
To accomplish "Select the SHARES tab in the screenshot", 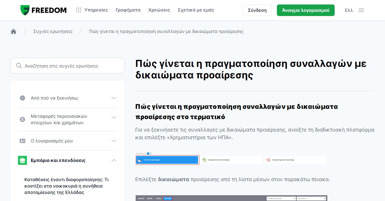I will point(141,198).
